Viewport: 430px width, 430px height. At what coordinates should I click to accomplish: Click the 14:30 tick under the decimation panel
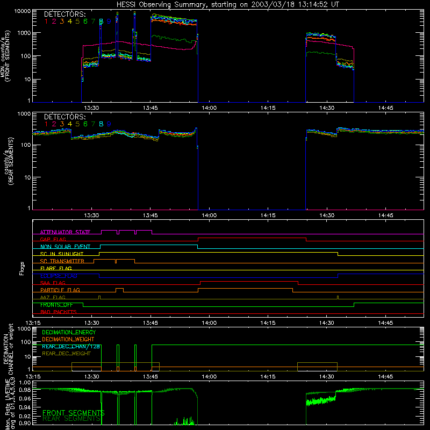tap(327, 377)
